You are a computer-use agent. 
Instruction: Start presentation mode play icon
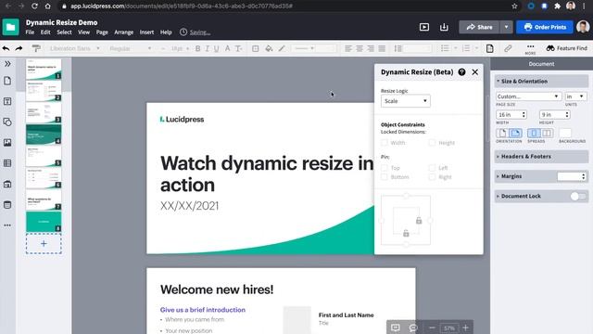pos(424,27)
